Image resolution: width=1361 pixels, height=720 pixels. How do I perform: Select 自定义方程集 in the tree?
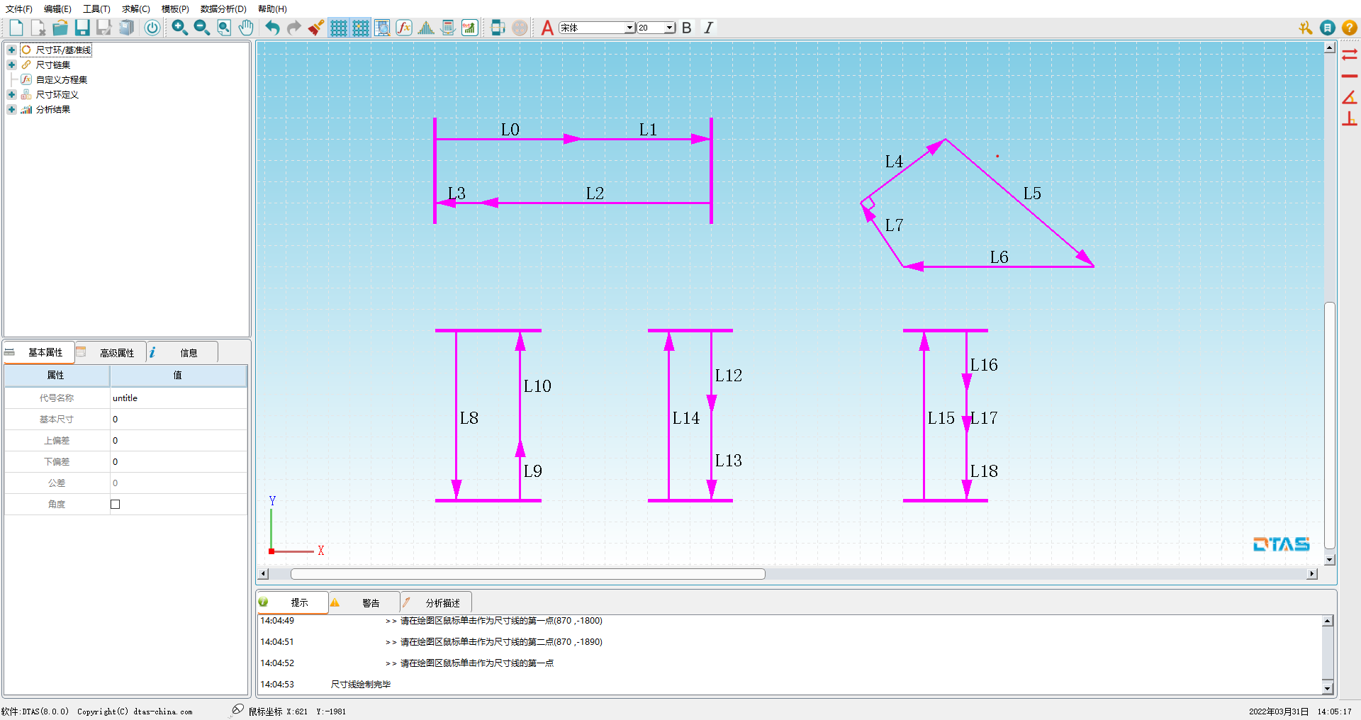pos(61,80)
